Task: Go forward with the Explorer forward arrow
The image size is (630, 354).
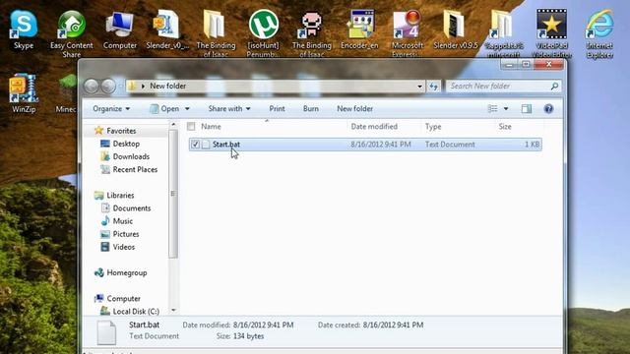Action: [x=108, y=86]
